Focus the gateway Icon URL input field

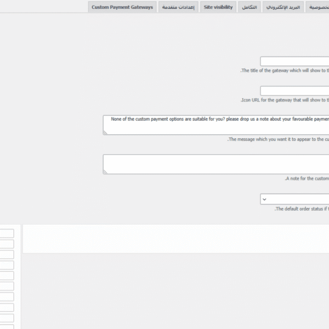[294, 91]
